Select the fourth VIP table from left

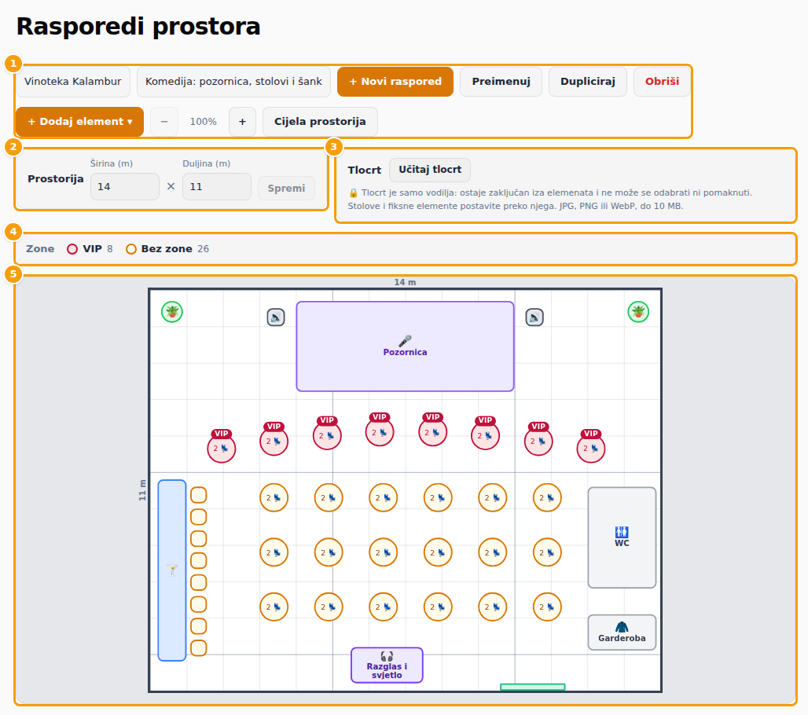380,430
